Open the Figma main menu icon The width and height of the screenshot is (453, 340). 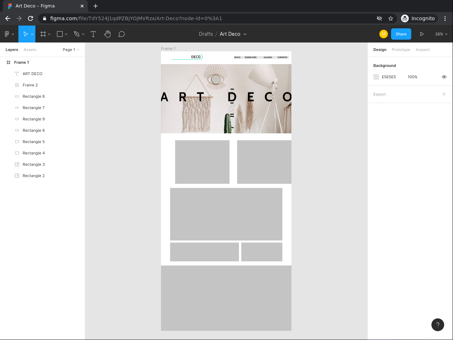[x=7, y=34]
